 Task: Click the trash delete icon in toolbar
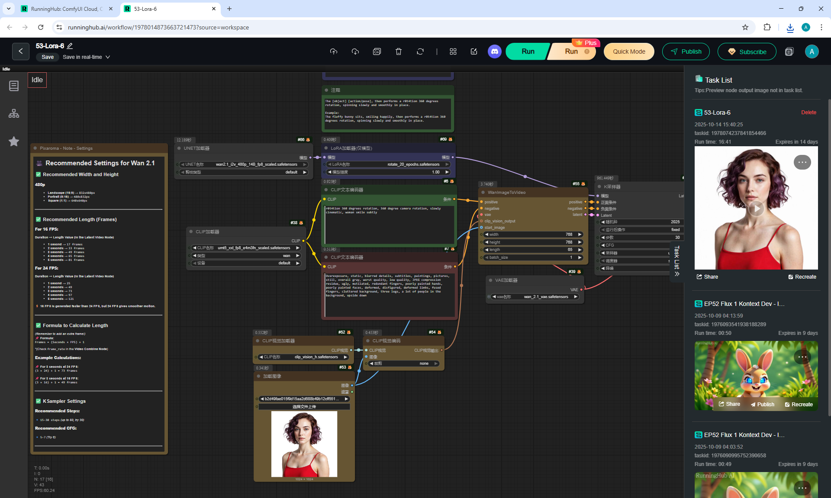point(399,51)
